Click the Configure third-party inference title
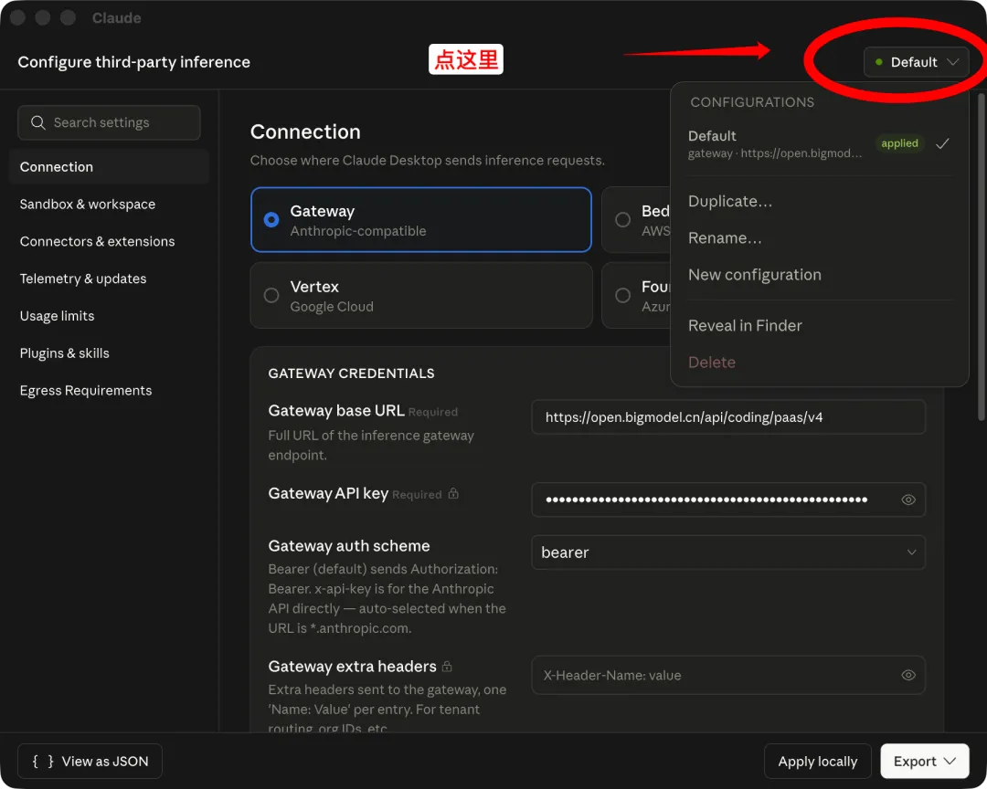Screen dimensions: 987x789 134,62
